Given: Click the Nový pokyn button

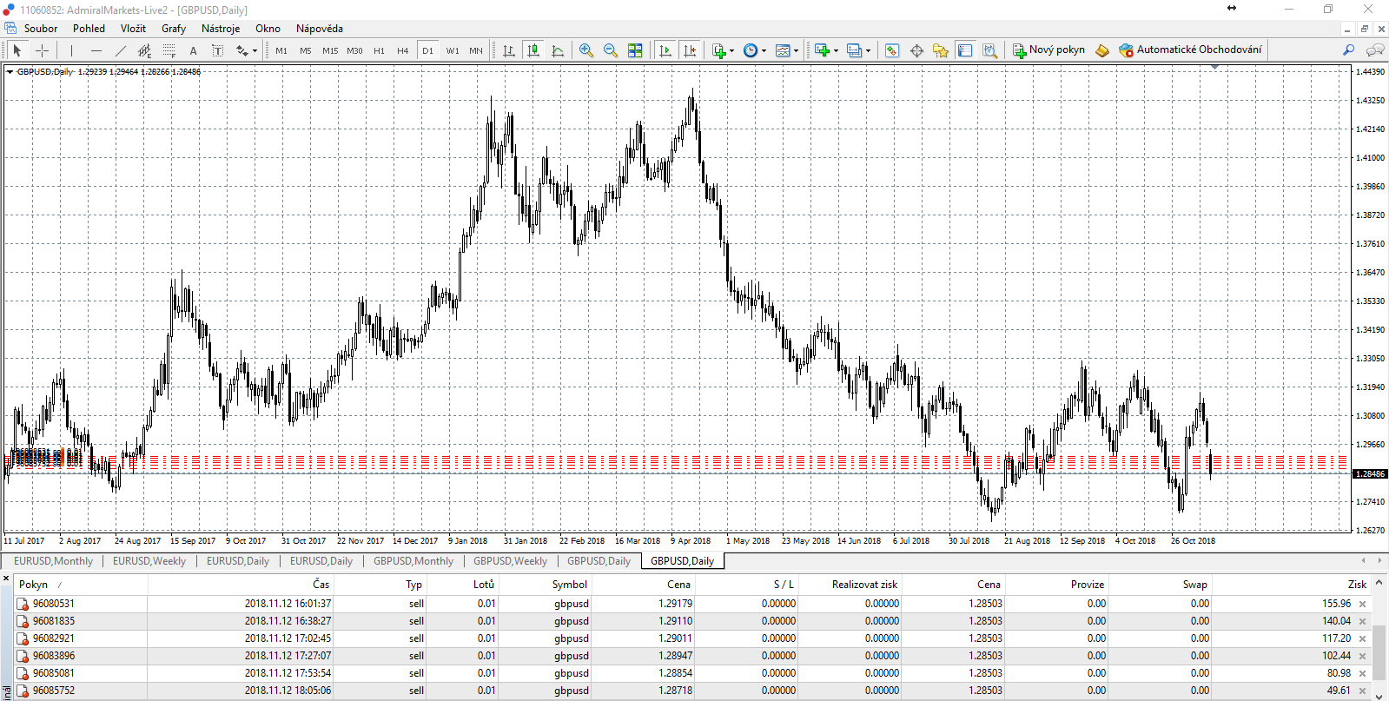Looking at the screenshot, I should 1048,50.
